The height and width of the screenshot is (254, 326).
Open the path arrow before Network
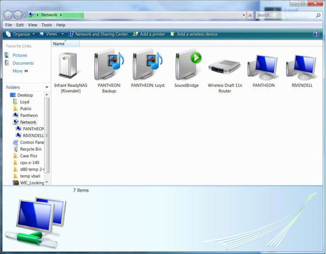(x=38, y=15)
